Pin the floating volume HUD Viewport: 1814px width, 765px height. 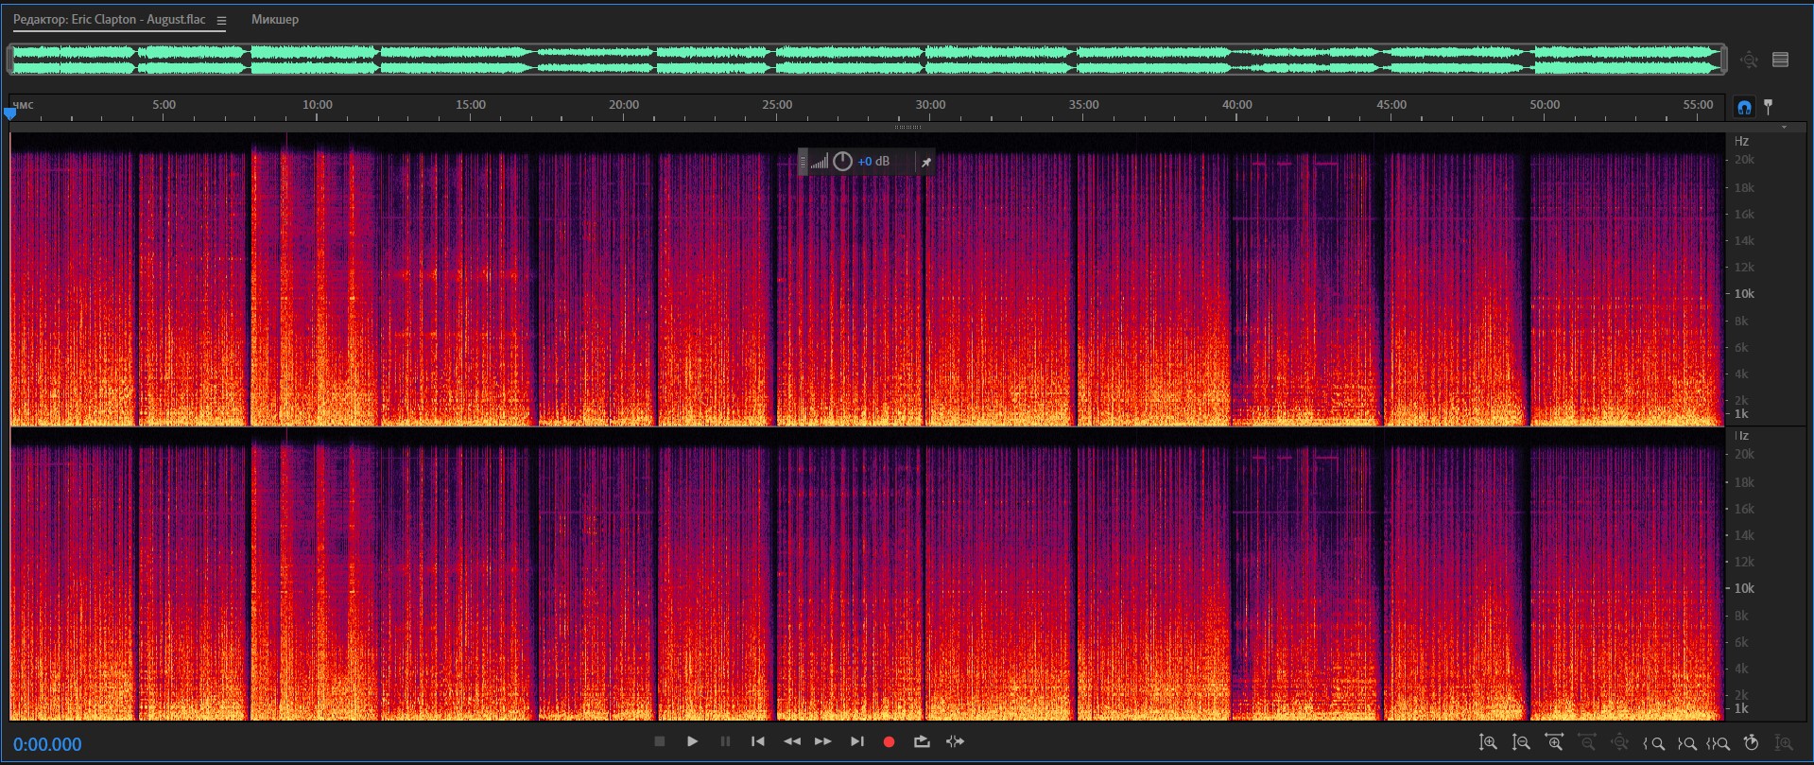[926, 163]
